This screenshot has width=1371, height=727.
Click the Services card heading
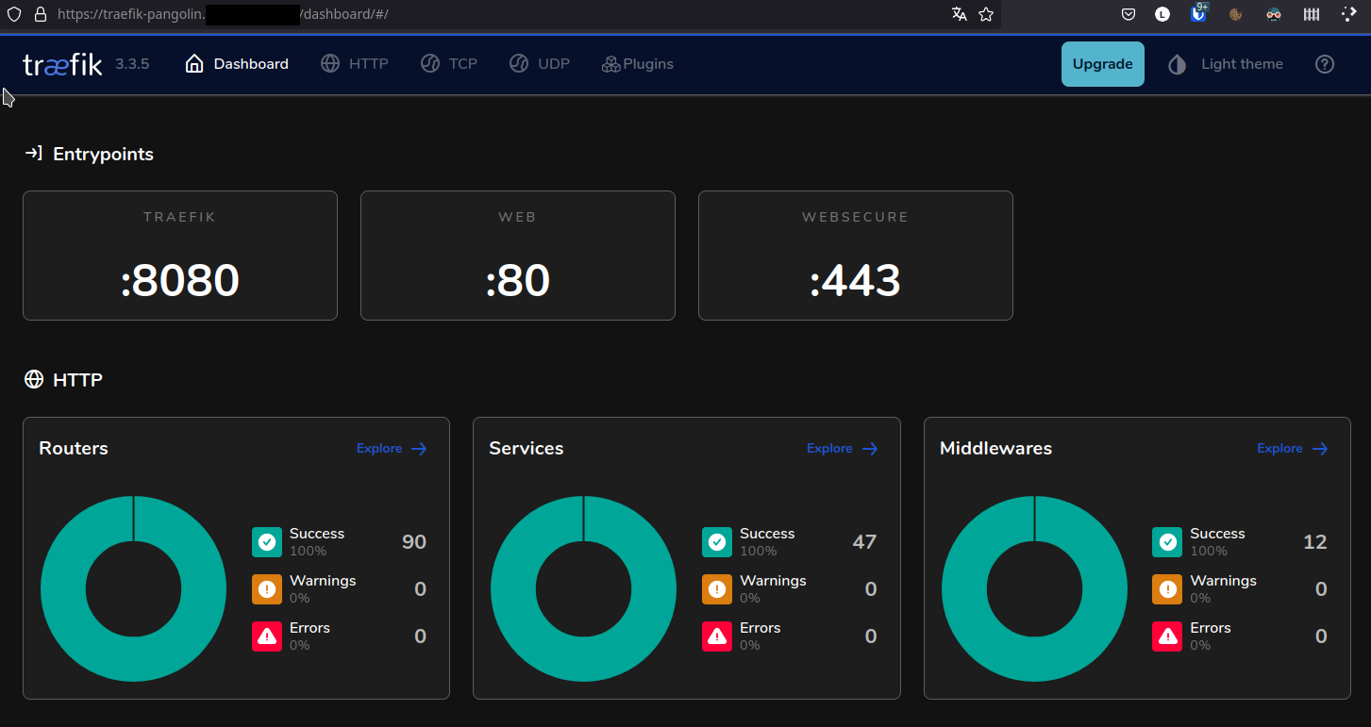point(527,448)
